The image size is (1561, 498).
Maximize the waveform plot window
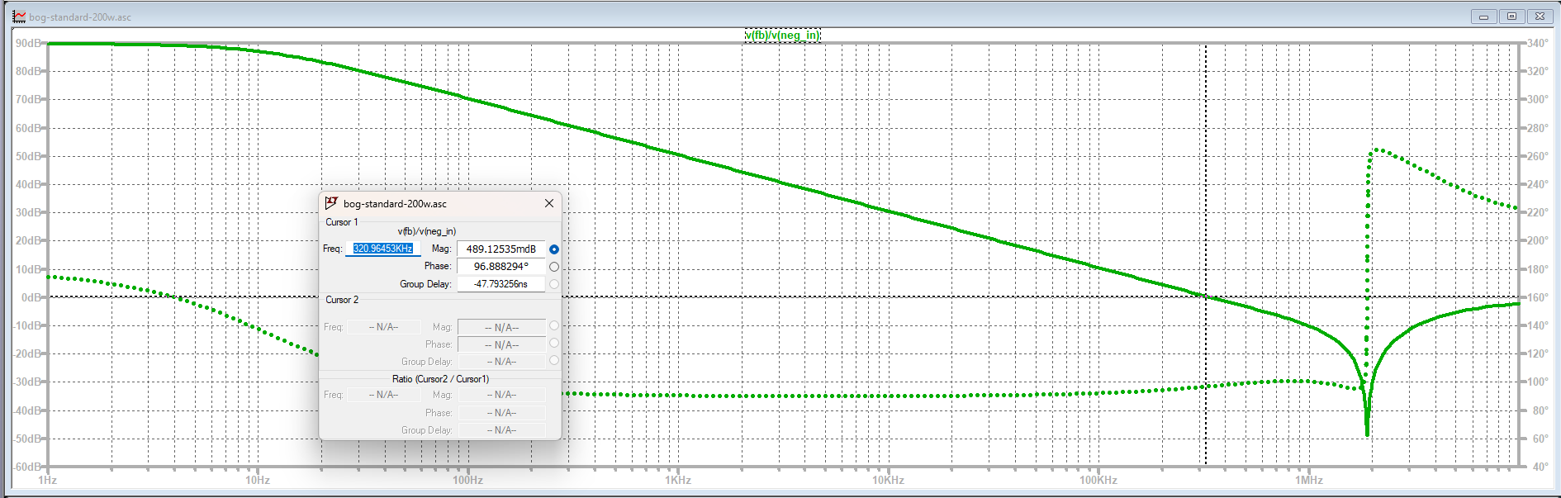[1511, 17]
